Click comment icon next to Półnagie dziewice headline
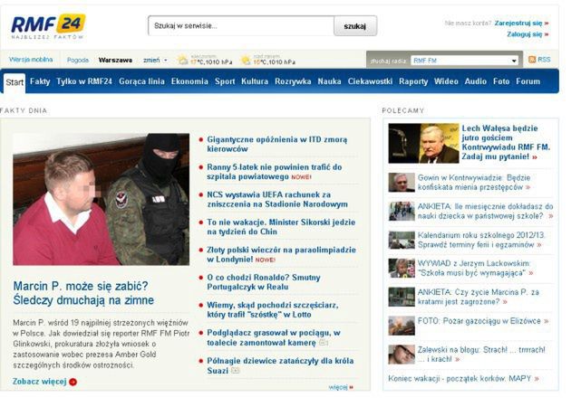The width and height of the screenshot is (571, 407). click(236, 371)
